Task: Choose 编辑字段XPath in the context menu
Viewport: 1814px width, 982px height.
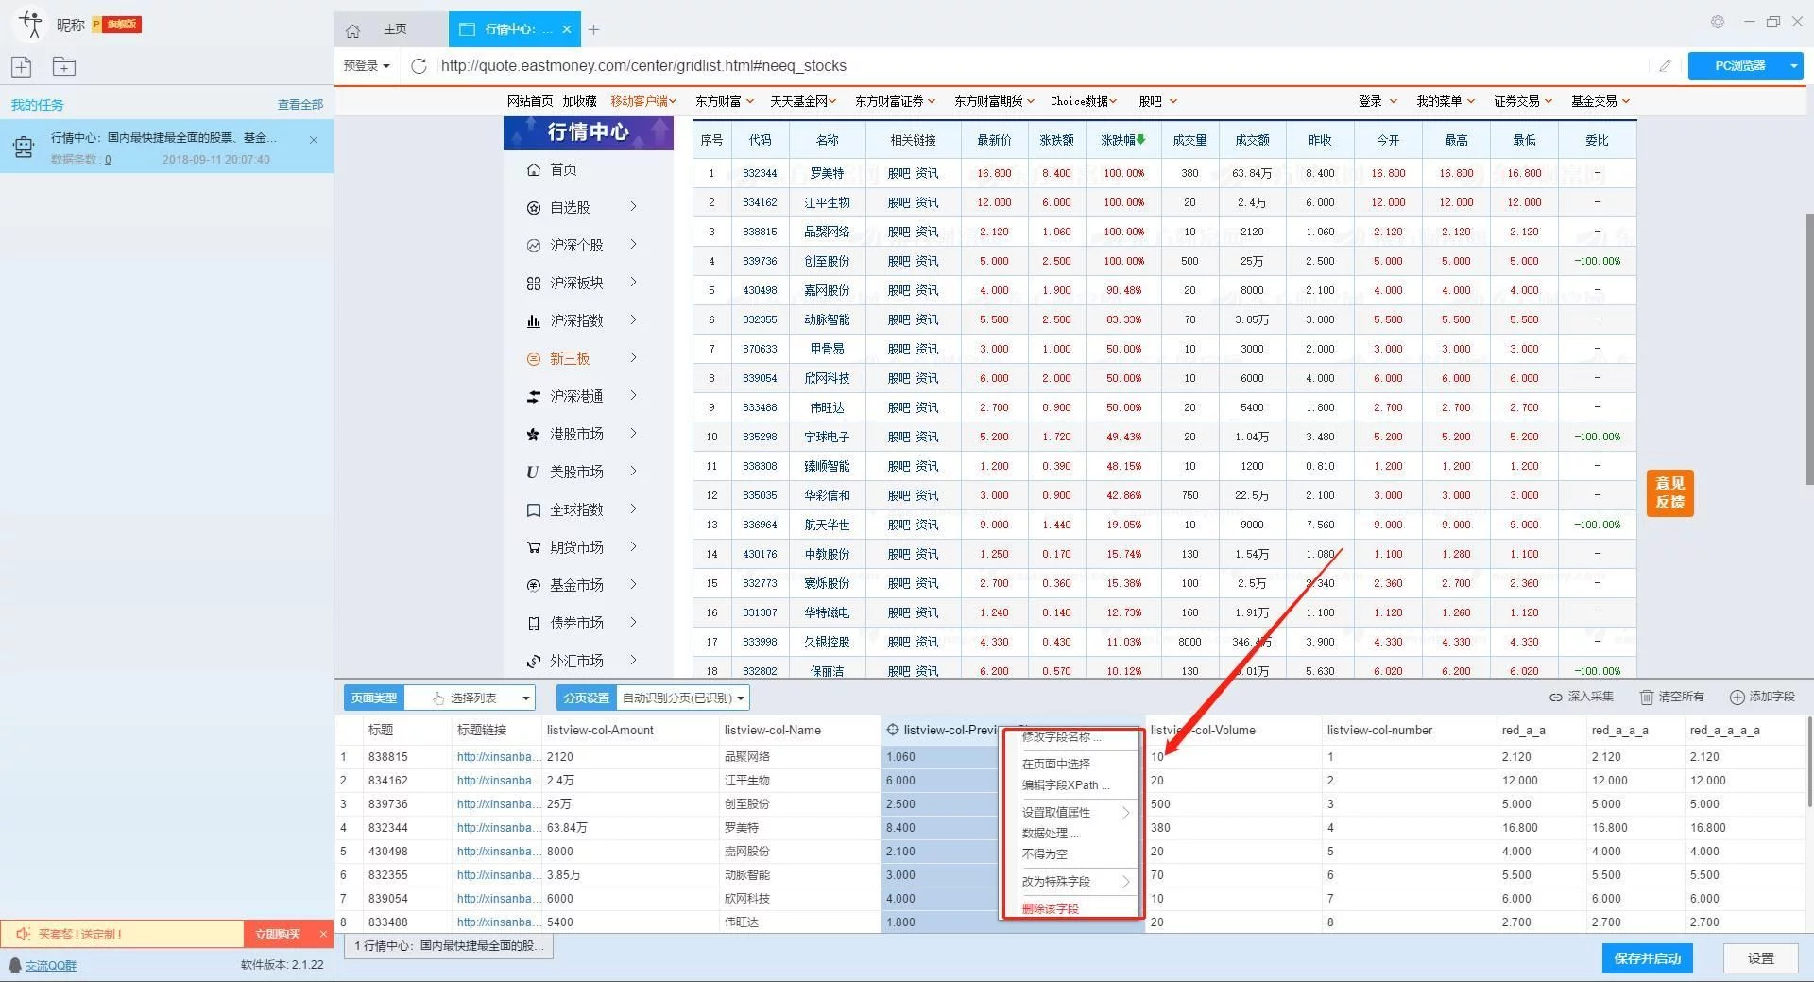Action: click(x=1065, y=785)
